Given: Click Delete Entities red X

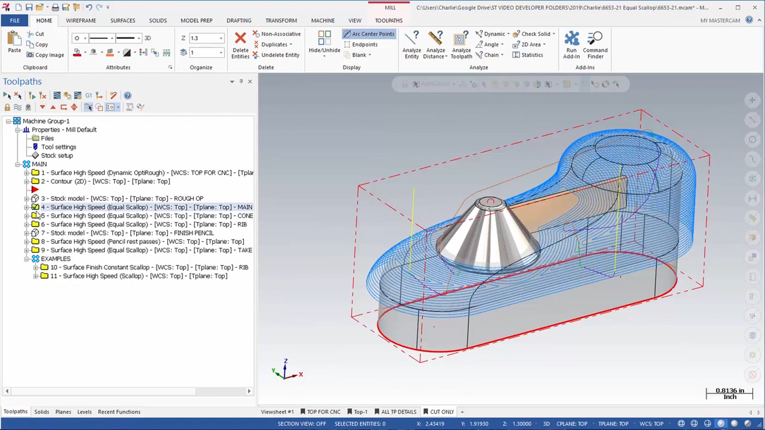Looking at the screenshot, I should 240,38.
